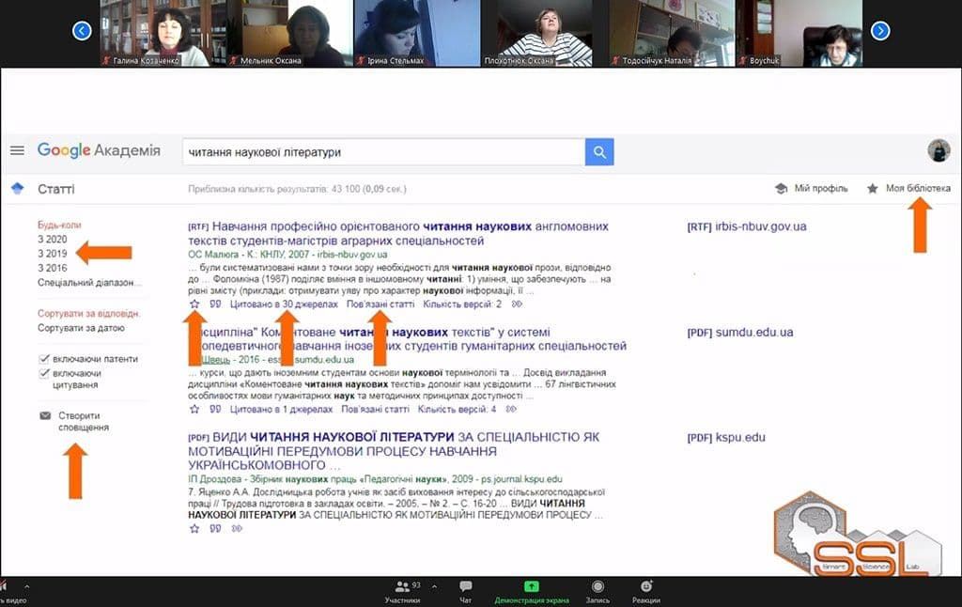Screen dimensions: 962x607
Task: Save the first result with its star icon
Action: click(x=194, y=303)
